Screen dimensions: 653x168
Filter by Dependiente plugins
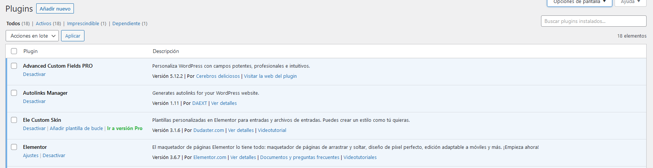click(126, 23)
